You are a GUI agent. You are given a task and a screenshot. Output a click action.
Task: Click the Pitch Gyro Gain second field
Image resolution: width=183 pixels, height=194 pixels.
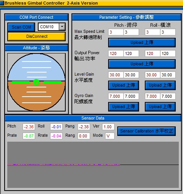(131, 96)
